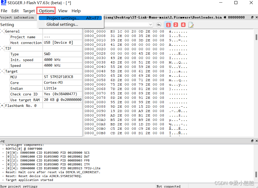Close the Project information panel
This screenshot has height=188, width=258.
pyautogui.click(x=256, y=17)
